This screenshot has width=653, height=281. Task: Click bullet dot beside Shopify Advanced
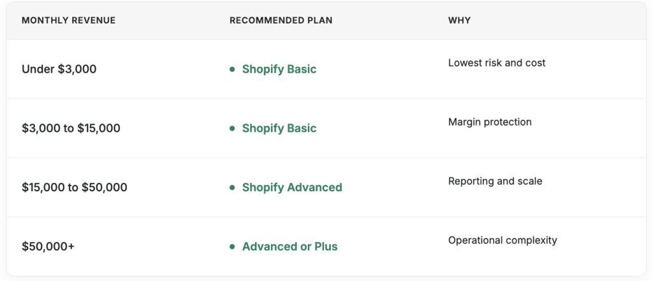(x=232, y=188)
